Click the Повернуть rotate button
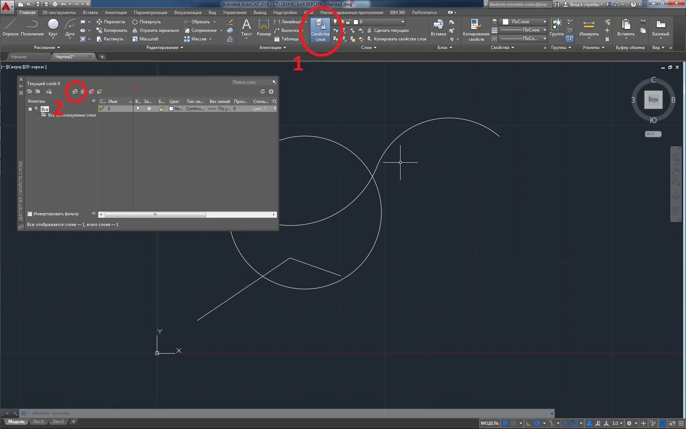 (x=146, y=22)
